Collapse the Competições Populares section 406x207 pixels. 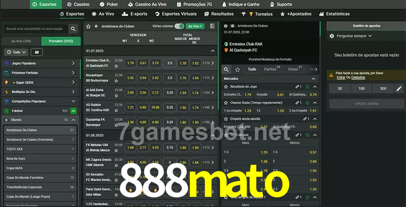[73, 101]
